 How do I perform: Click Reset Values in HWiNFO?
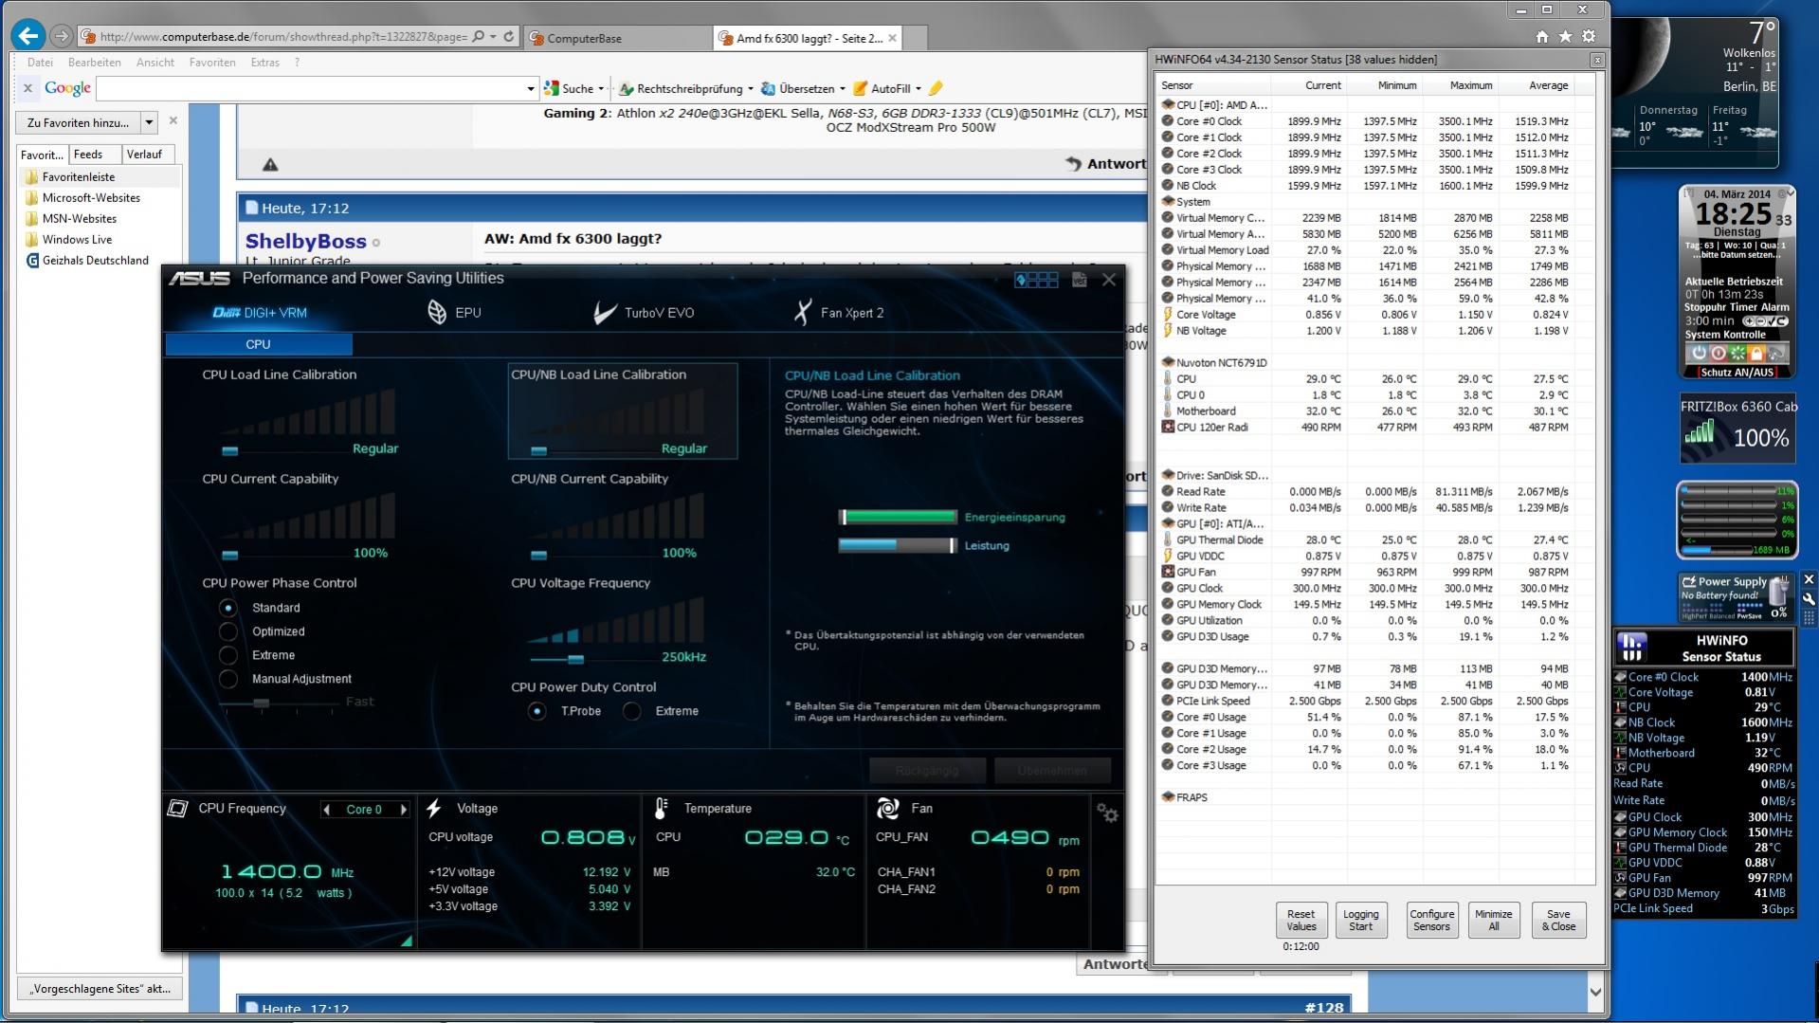pyautogui.click(x=1301, y=921)
